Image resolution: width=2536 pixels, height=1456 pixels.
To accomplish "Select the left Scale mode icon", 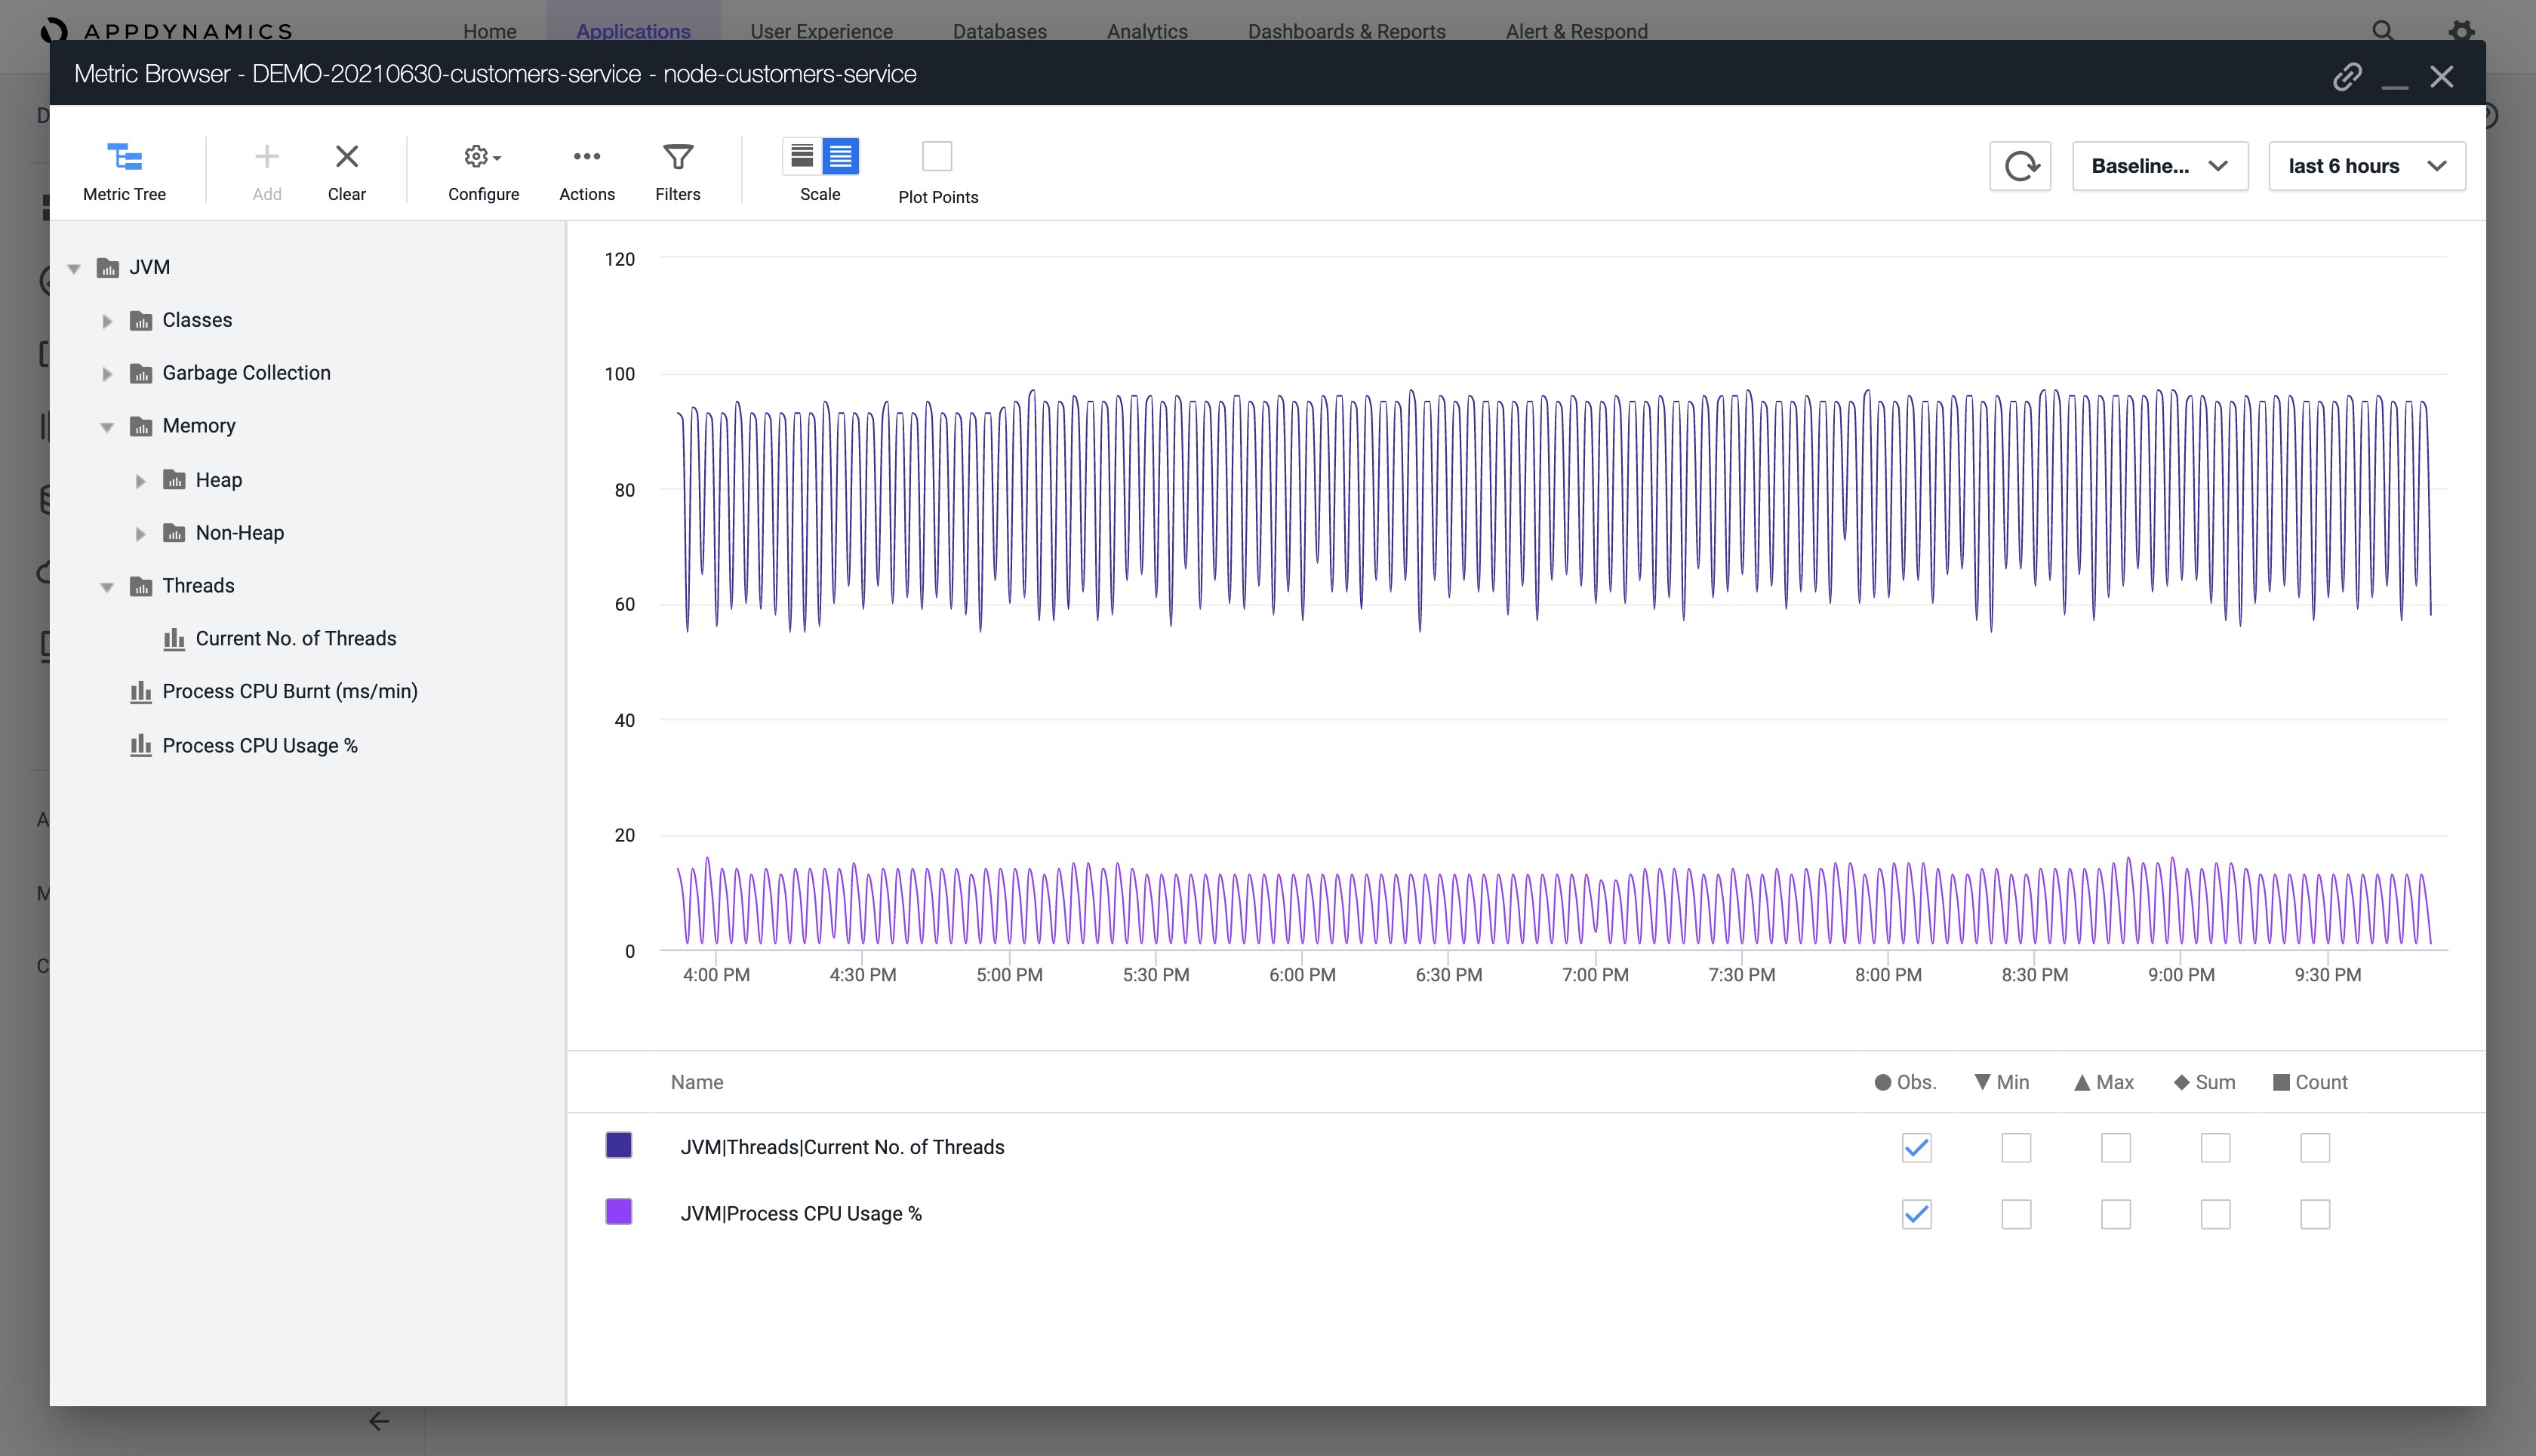I will [802, 157].
